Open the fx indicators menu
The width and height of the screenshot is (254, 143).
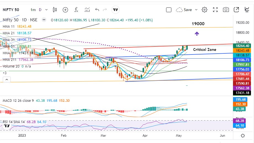tap(76, 10)
